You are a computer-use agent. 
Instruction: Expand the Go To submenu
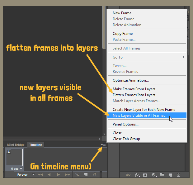pos(147,57)
